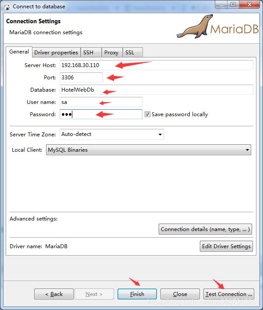This screenshot has width=263, height=310.
Task: Click Test Connection button
Action: pos(229,294)
